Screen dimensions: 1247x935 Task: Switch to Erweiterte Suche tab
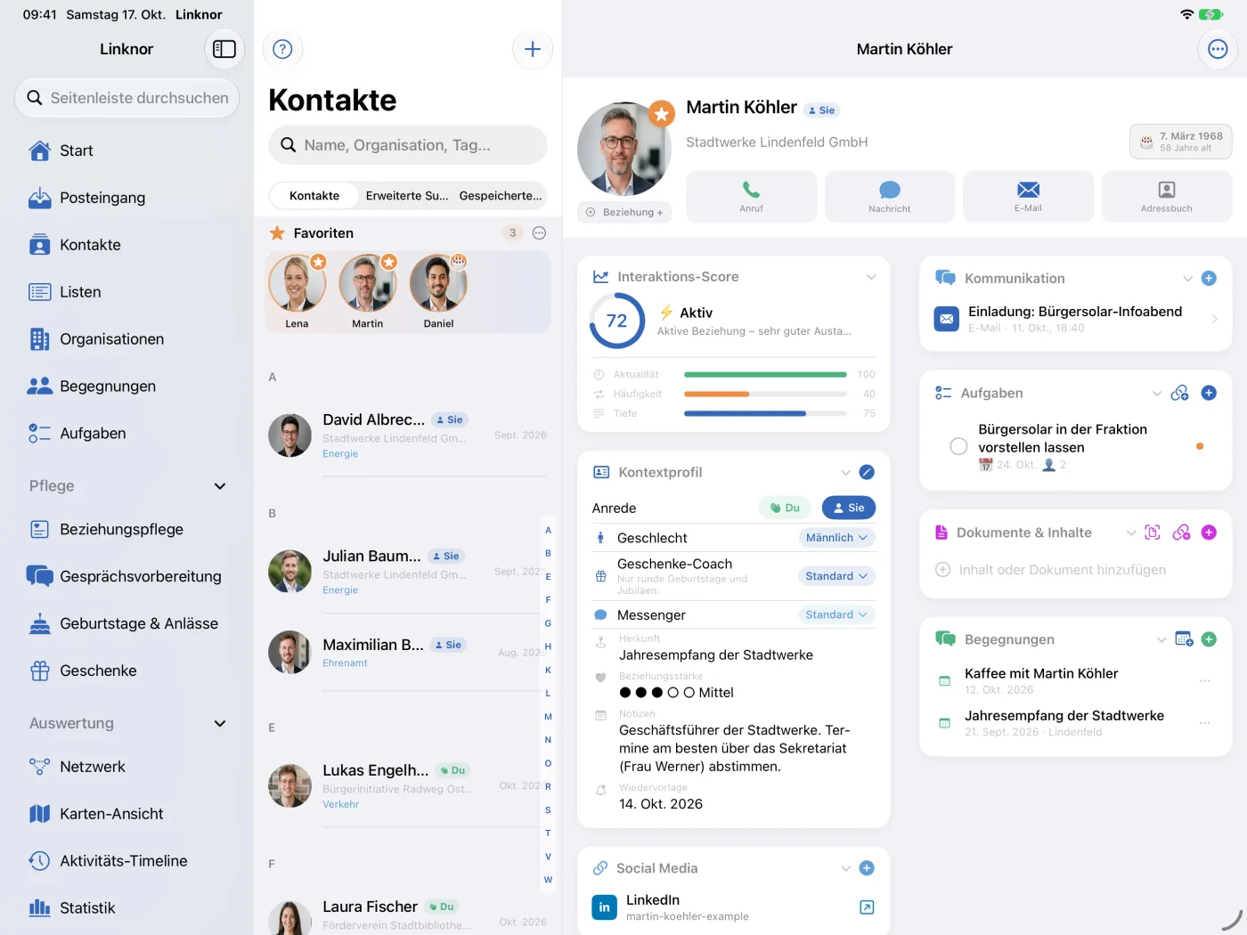pyautogui.click(x=407, y=196)
